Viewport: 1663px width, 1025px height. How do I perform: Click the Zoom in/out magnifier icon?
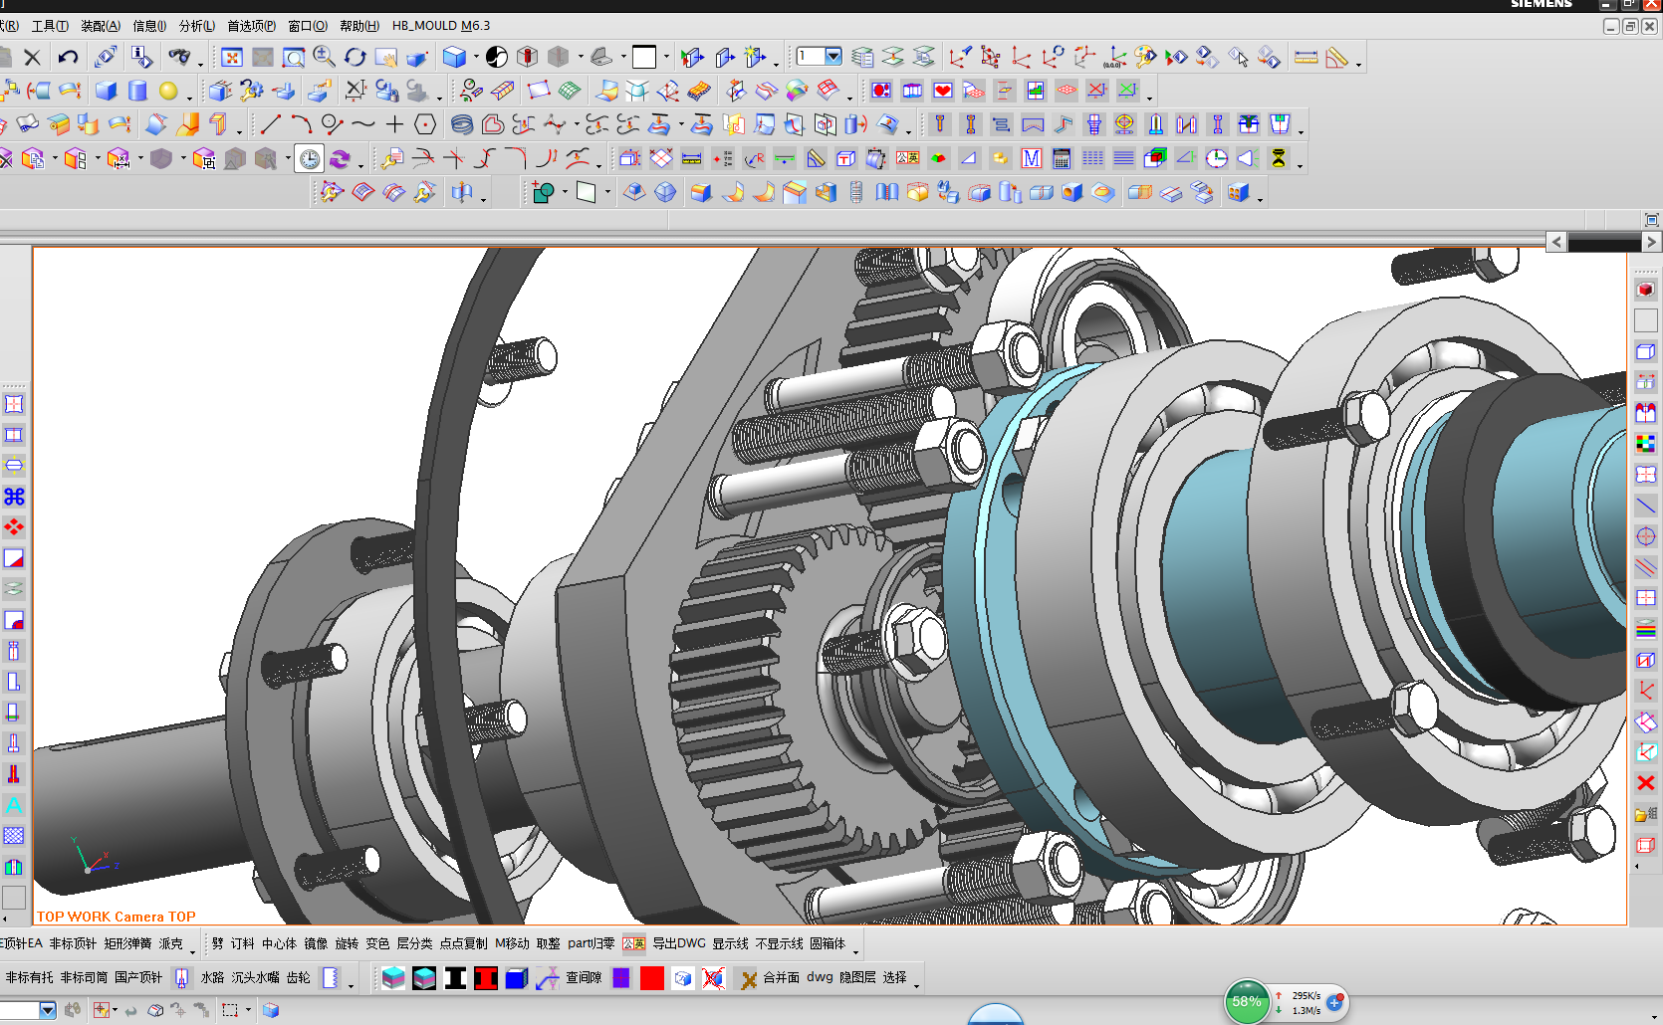(x=324, y=57)
